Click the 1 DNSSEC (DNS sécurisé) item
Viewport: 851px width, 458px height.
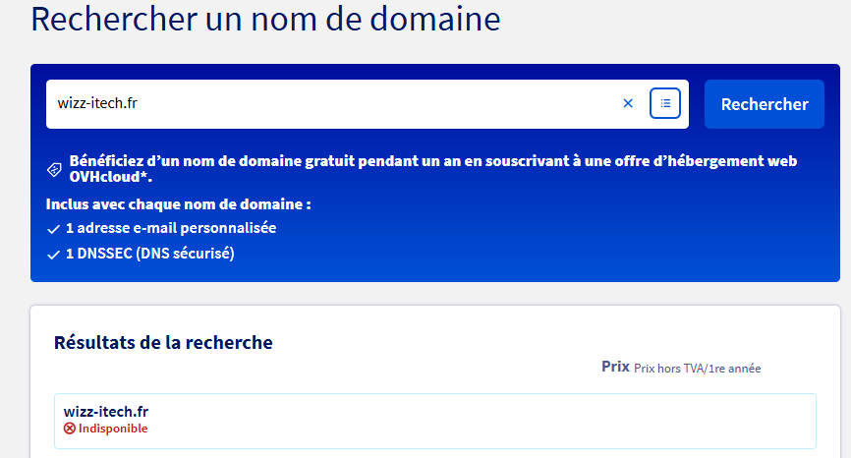click(x=150, y=254)
